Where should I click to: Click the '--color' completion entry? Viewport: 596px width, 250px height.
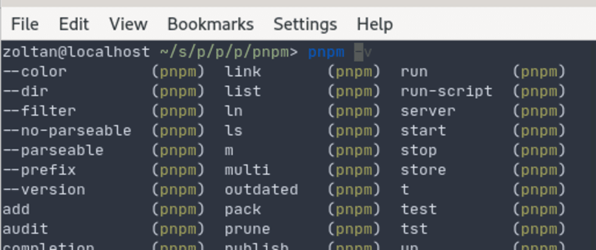point(35,71)
